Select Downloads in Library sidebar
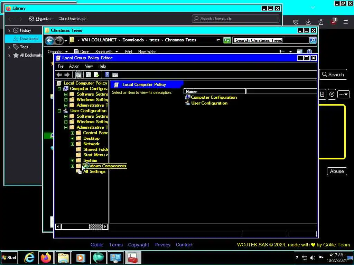The width and height of the screenshot is (354, 265). click(24, 39)
